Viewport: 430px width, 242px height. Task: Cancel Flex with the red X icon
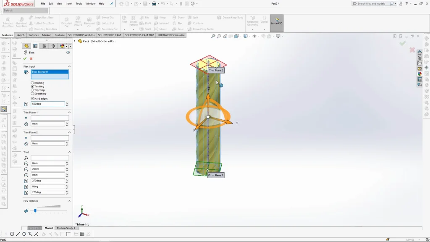(31, 59)
